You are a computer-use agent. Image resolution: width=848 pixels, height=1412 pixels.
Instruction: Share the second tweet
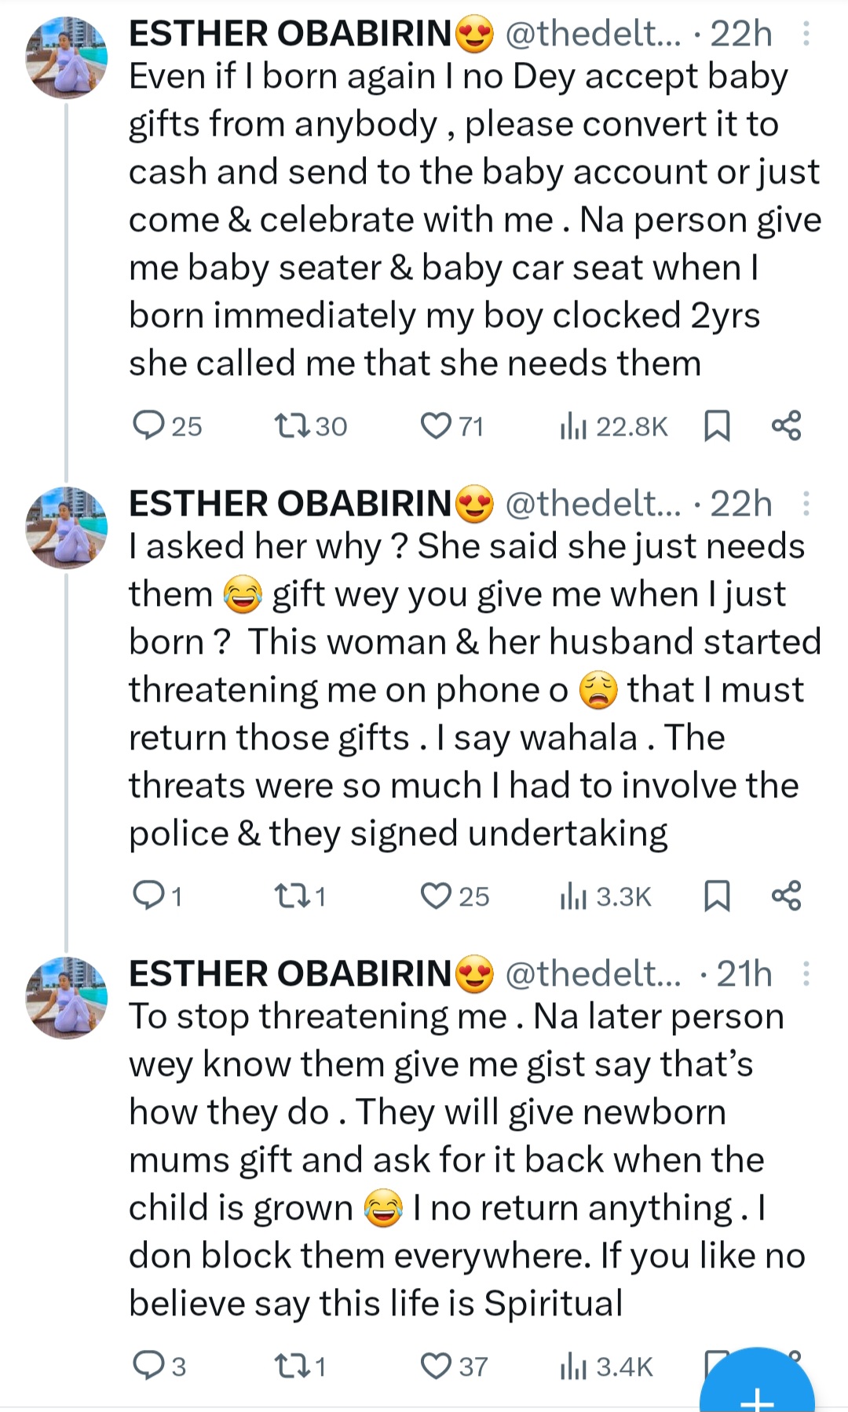coord(786,896)
